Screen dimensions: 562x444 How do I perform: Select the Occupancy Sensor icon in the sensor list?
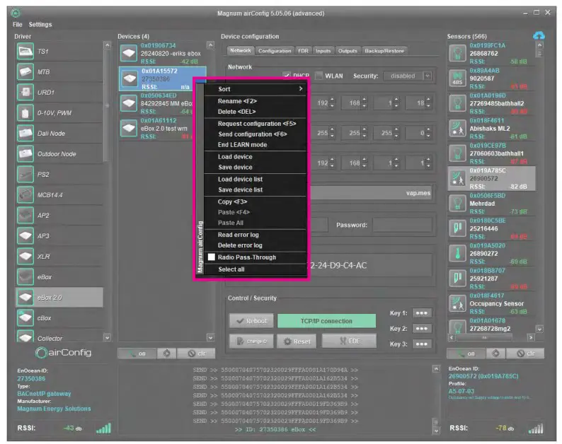coord(457,303)
